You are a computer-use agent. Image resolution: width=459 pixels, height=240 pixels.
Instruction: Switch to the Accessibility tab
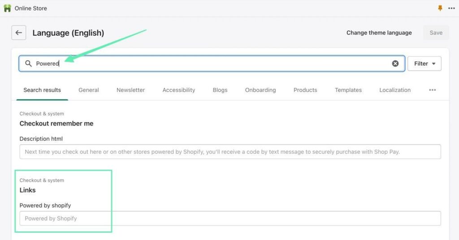179,90
